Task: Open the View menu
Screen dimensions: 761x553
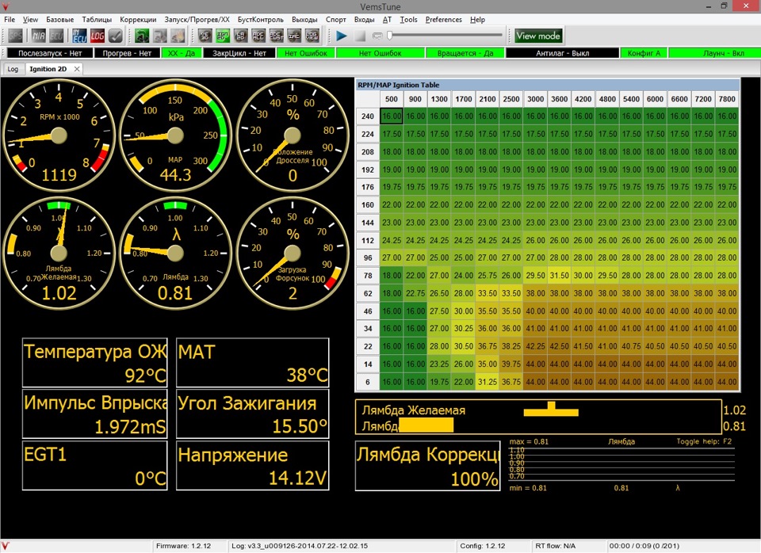Action: pos(30,19)
